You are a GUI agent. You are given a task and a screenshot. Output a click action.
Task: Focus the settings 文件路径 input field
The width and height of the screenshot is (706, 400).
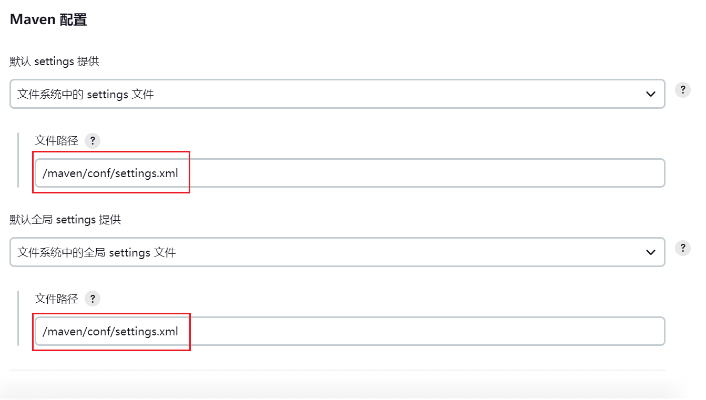pos(350,173)
